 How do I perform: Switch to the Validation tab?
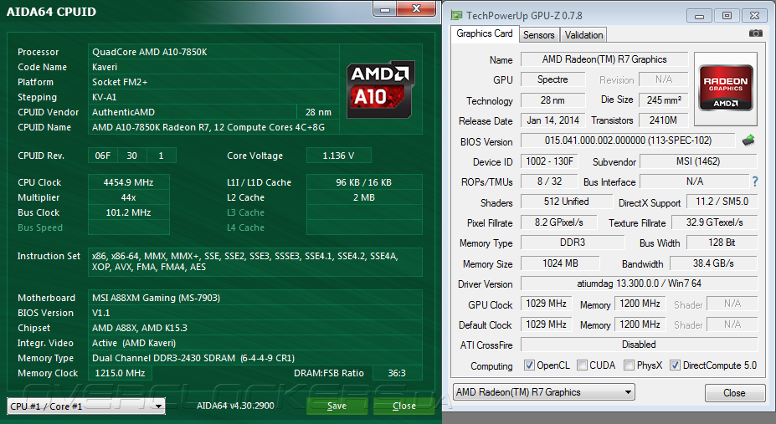pos(584,35)
